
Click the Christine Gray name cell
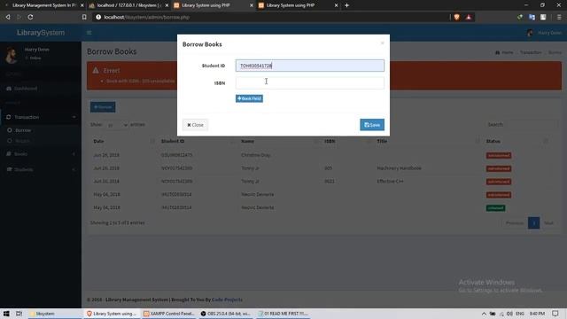pos(256,155)
